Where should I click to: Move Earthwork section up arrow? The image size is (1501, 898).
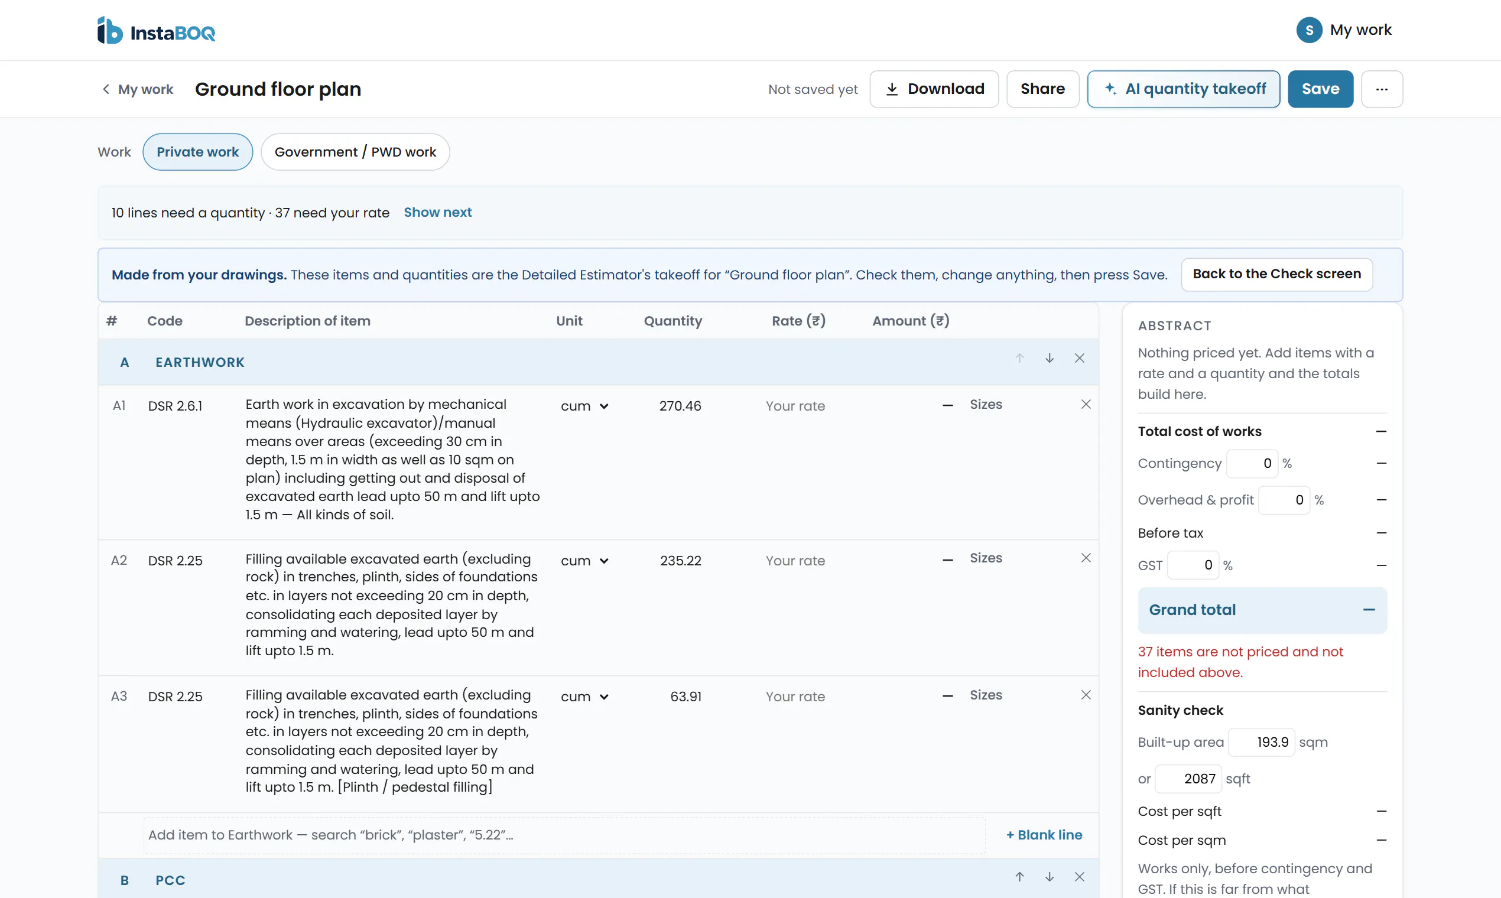pos(1019,358)
